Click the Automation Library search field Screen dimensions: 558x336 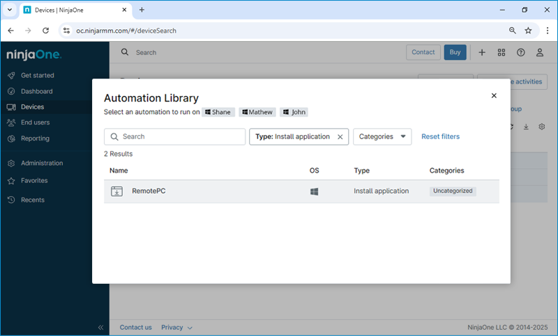pyautogui.click(x=174, y=137)
